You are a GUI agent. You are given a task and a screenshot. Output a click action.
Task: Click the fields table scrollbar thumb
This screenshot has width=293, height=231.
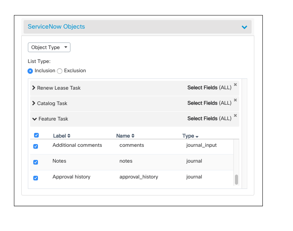click(236, 180)
